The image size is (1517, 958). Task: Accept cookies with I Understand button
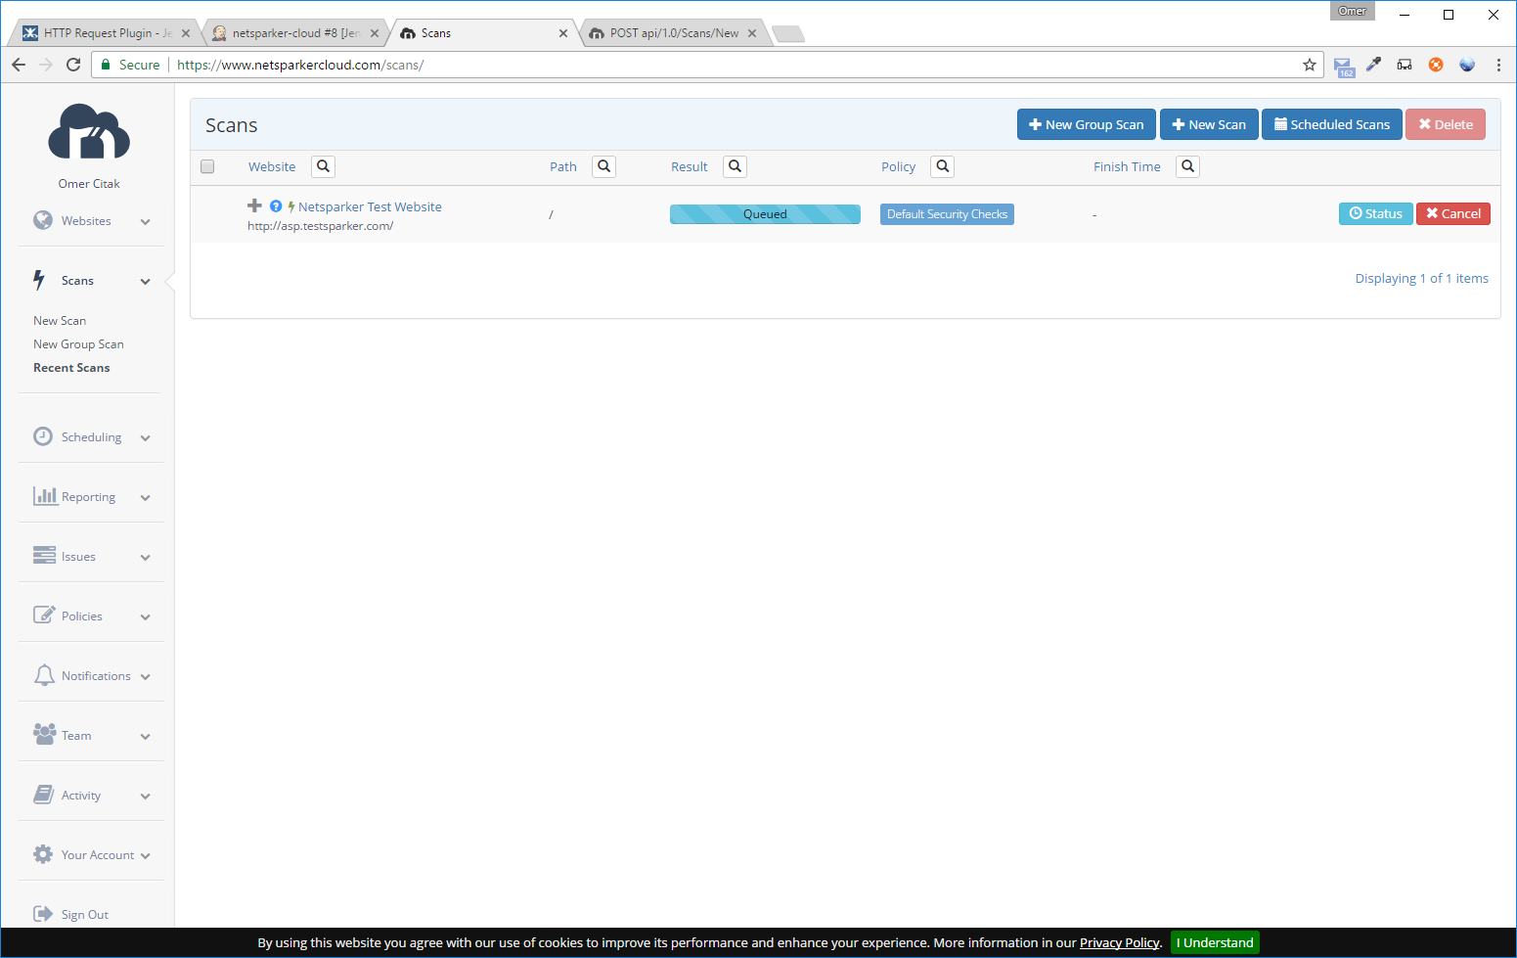click(1214, 942)
